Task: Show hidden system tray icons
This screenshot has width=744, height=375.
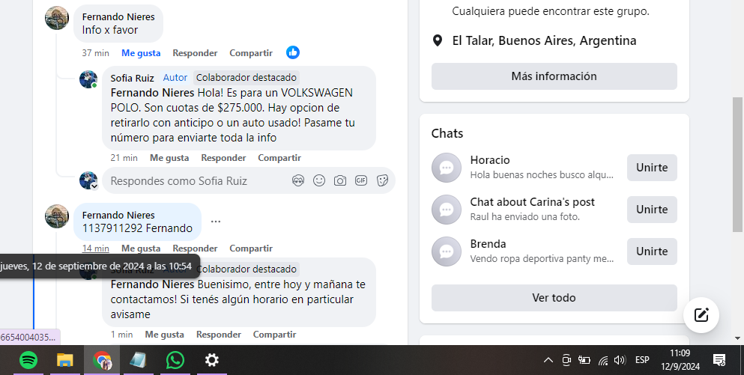Action: [x=548, y=360]
